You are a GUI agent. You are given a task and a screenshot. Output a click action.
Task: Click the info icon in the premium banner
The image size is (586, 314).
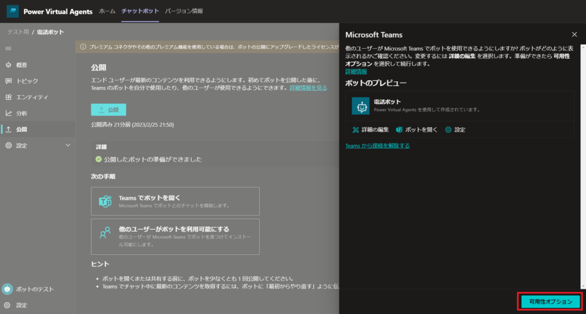click(x=83, y=47)
